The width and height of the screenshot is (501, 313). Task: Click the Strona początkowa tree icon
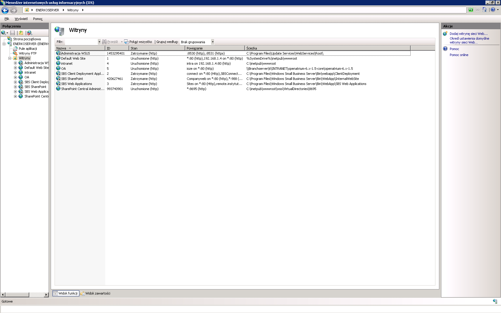[10, 39]
